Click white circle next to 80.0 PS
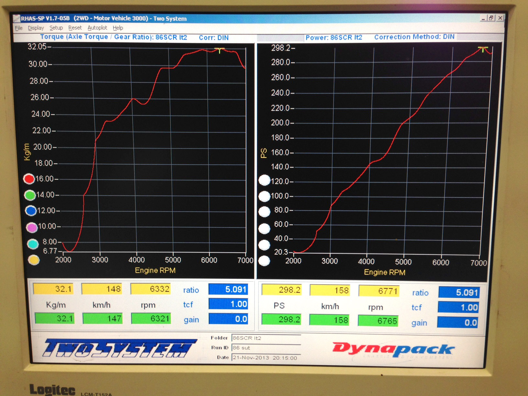The image size is (528, 396). tap(264, 212)
